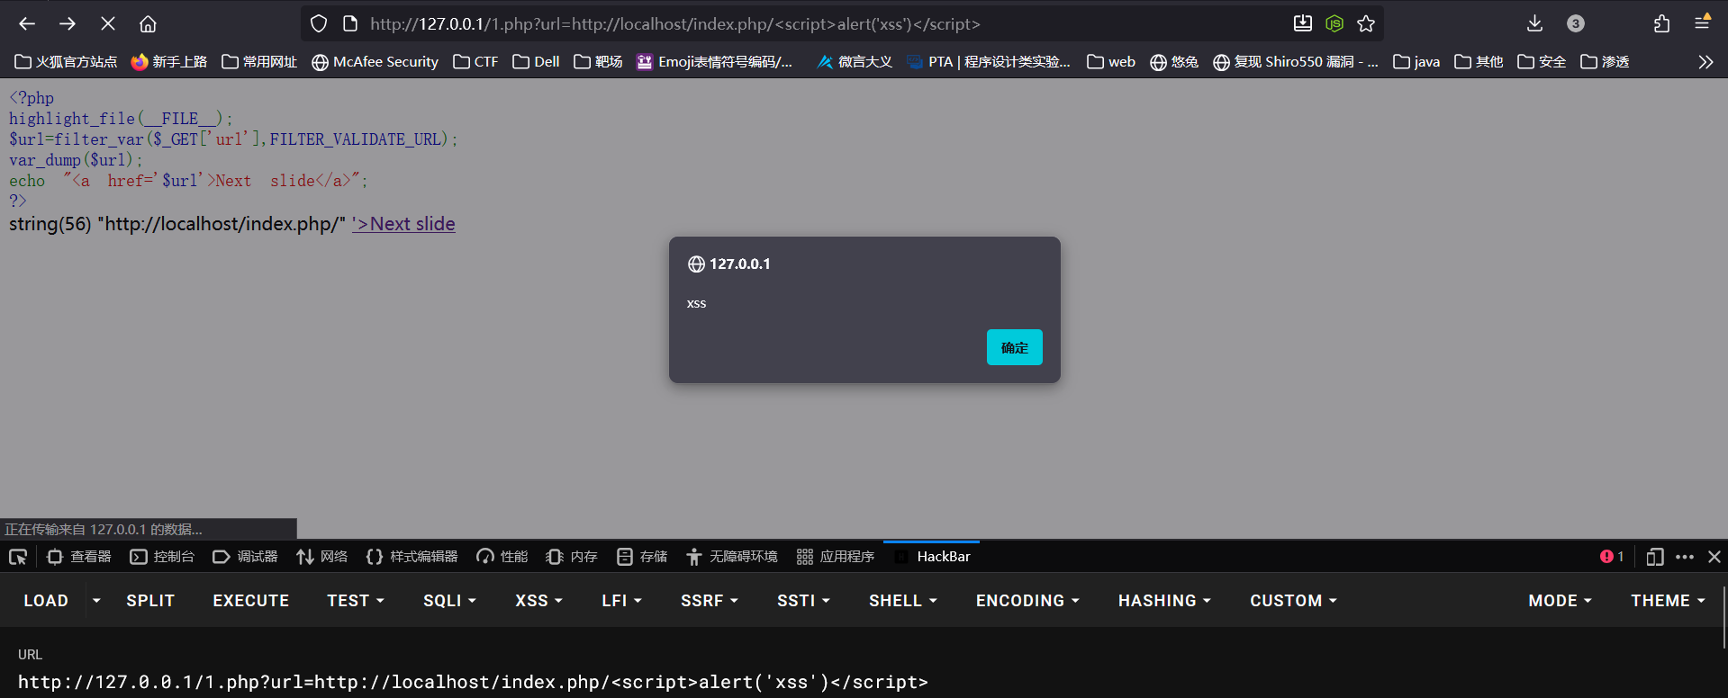Image resolution: width=1728 pixels, height=698 pixels.
Task: Click the EXECUTE button in HackBar
Action: (x=250, y=600)
